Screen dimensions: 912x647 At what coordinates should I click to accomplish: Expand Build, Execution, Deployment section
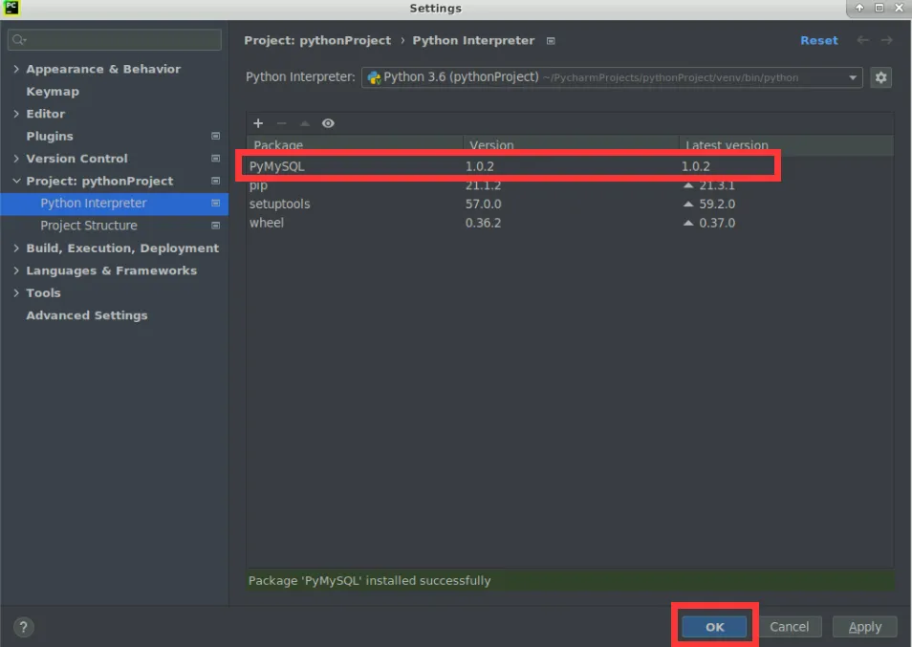pos(16,248)
